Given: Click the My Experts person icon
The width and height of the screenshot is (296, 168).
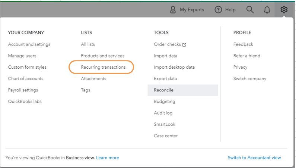Looking at the screenshot, I should pos(173,10).
